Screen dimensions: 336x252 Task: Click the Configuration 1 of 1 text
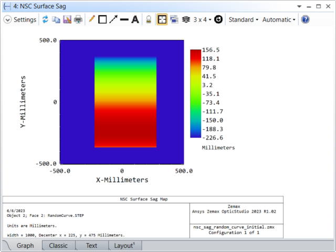[x=234, y=233]
